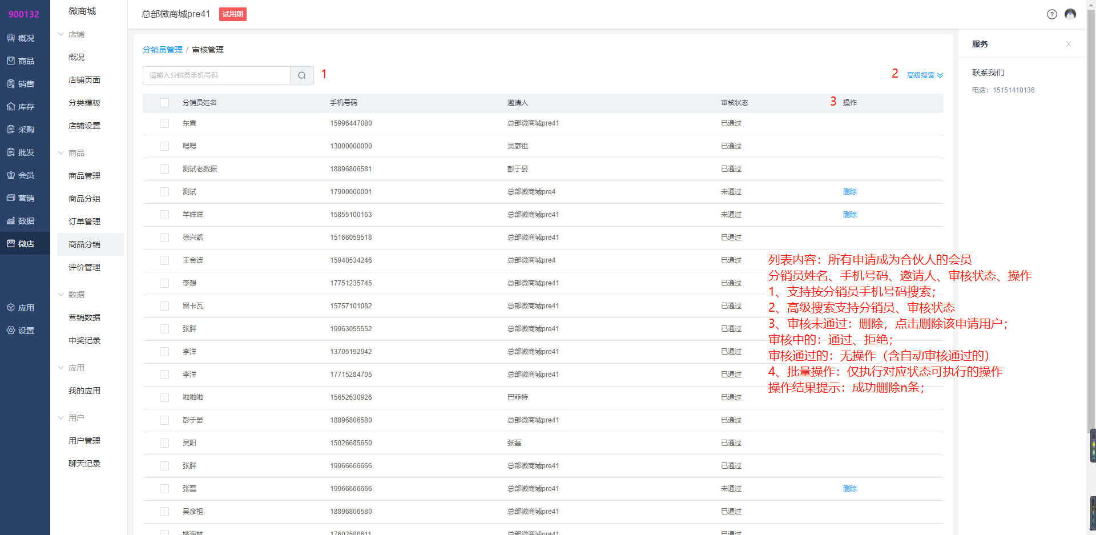
Task: Expand the 高级搜索 advanced search
Action: point(925,75)
